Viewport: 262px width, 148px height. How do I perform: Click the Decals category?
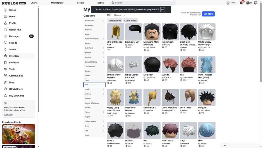click(x=87, y=71)
